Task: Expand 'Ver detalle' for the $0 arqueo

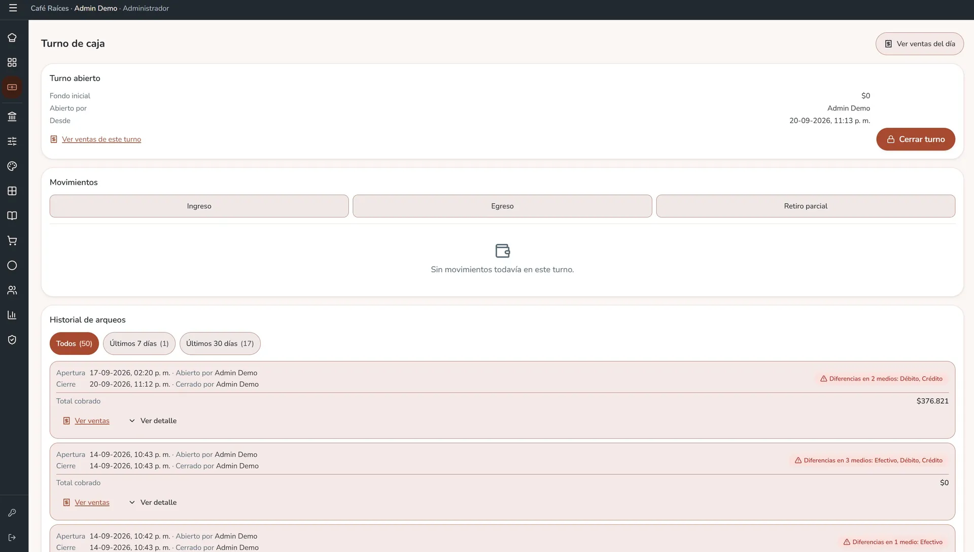Action: [153, 503]
